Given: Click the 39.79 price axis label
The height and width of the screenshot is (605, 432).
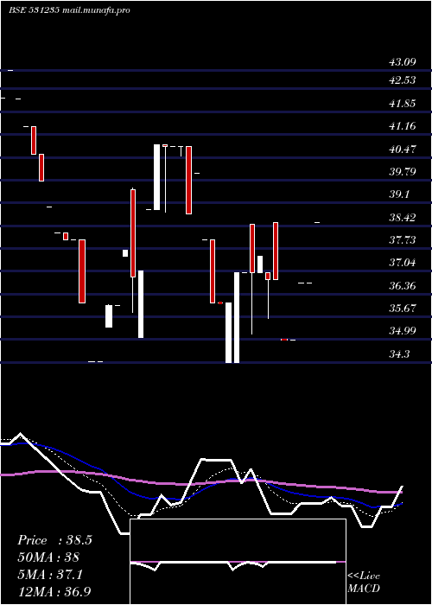Looking at the screenshot, I should (x=403, y=172).
